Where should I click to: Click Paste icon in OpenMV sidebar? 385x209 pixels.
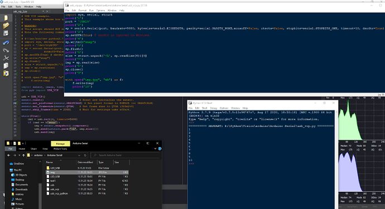6,73
